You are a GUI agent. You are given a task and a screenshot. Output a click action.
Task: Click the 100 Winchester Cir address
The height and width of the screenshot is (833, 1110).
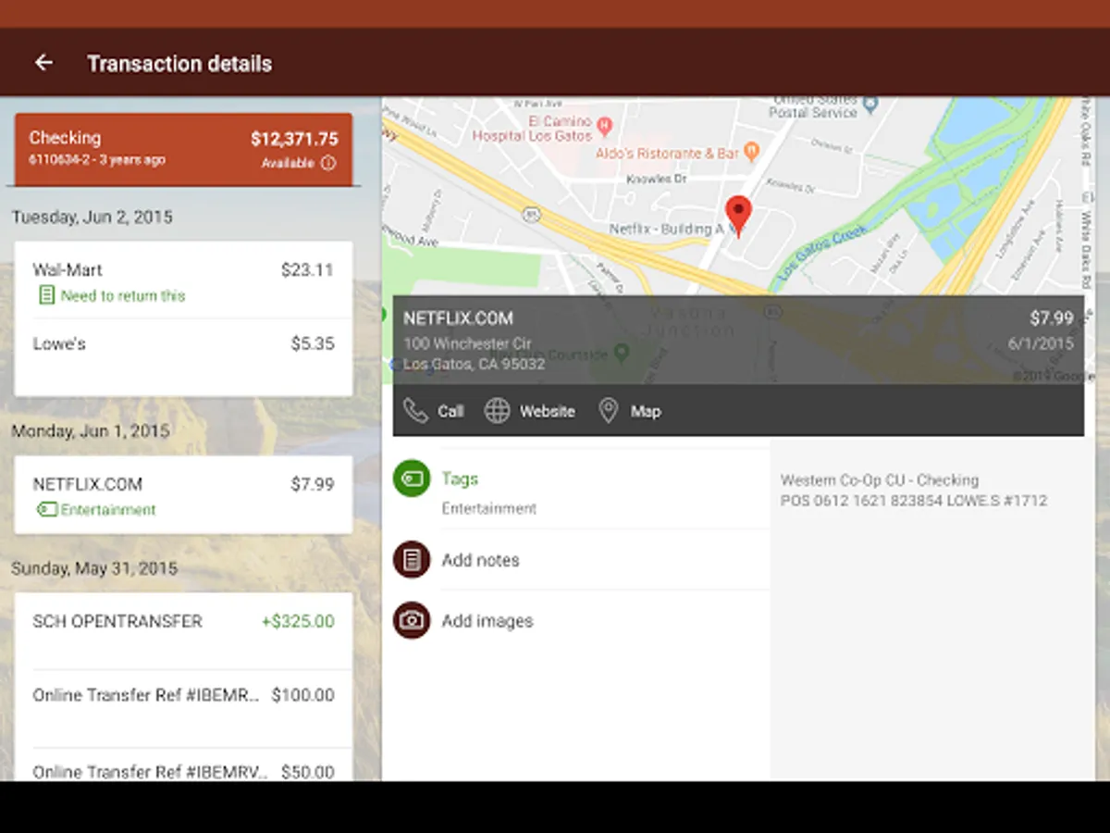pyautogui.click(x=467, y=343)
